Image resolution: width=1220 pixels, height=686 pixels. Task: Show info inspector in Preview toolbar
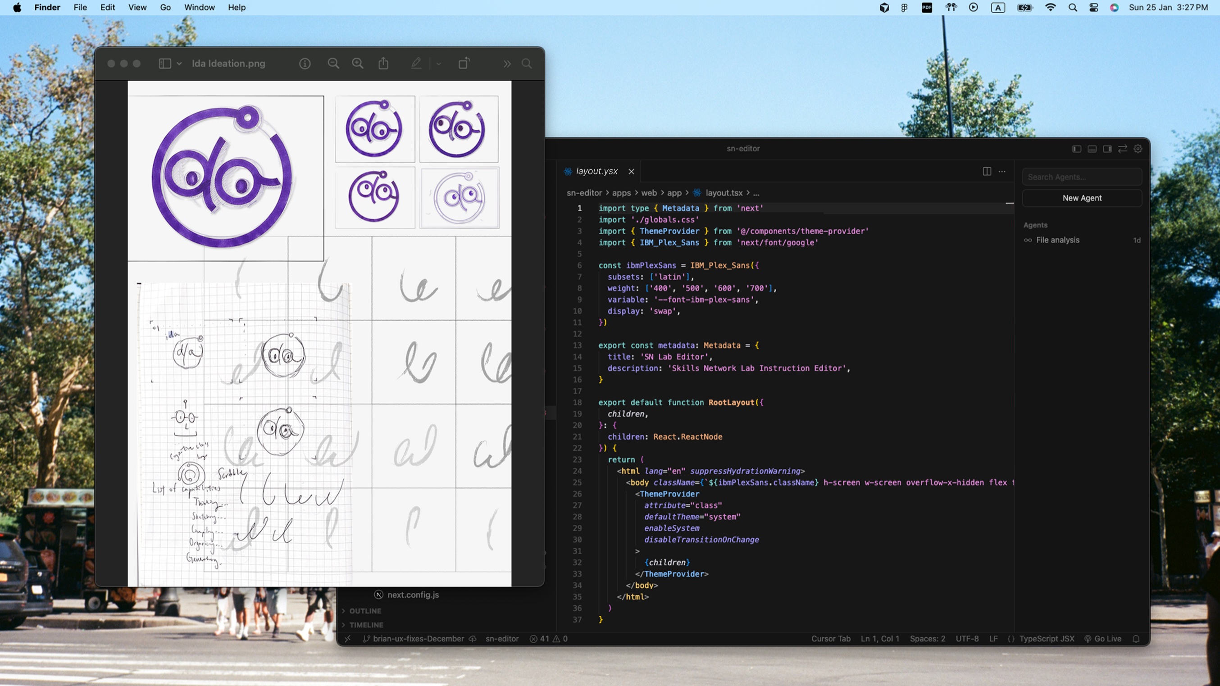[x=305, y=64]
